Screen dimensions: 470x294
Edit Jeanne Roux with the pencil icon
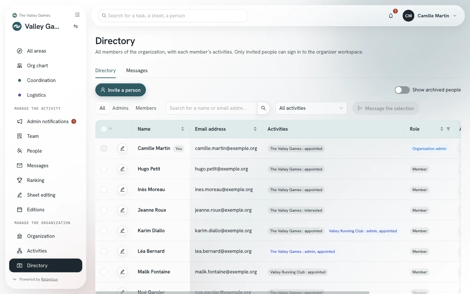(122, 210)
